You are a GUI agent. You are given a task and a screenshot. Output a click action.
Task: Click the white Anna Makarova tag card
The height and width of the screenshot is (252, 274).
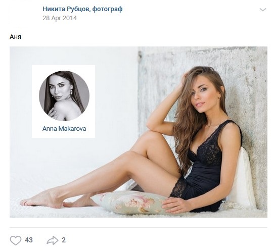(63, 102)
